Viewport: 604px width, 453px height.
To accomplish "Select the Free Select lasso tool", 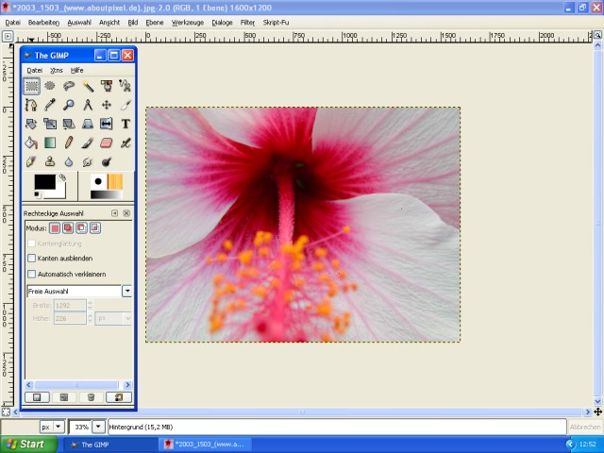I will 69,86.
